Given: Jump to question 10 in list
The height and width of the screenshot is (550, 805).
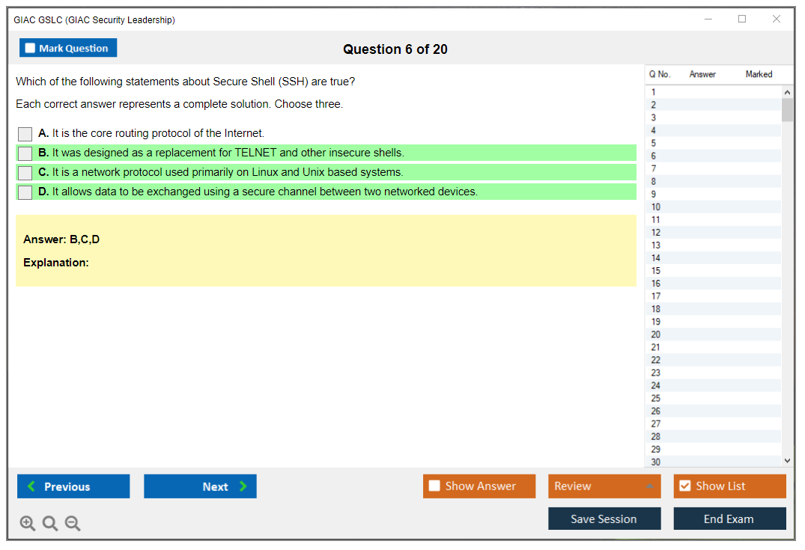Looking at the screenshot, I should click(x=656, y=207).
